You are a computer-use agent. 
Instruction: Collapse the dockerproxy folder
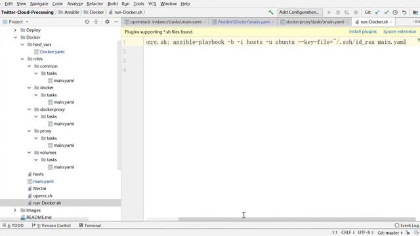pyautogui.click(x=29, y=109)
